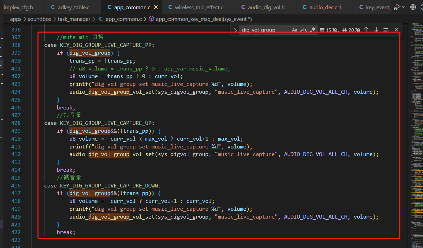423x248 pixels.
Task: Toggle Match Whole Word in find widget
Action: pyautogui.click(x=303, y=30)
